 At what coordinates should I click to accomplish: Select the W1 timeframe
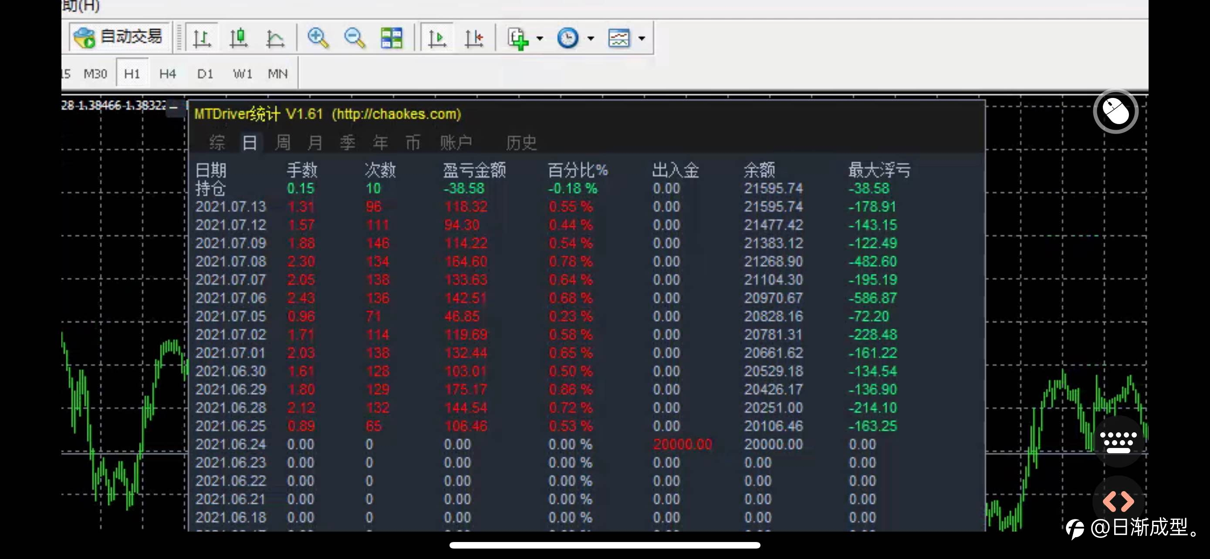coord(243,74)
